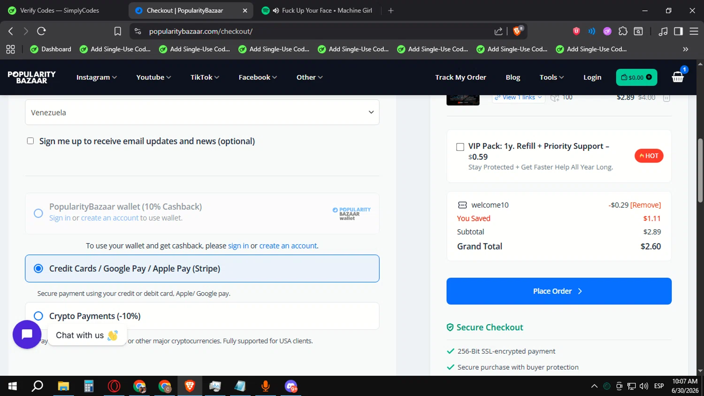The width and height of the screenshot is (704, 396).
Task: Click the page vertical scrollbar thumb
Action: tap(700, 170)
